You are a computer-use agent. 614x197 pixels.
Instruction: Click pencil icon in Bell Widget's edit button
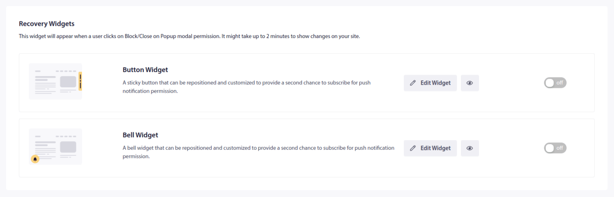click(x=413, y=148)
